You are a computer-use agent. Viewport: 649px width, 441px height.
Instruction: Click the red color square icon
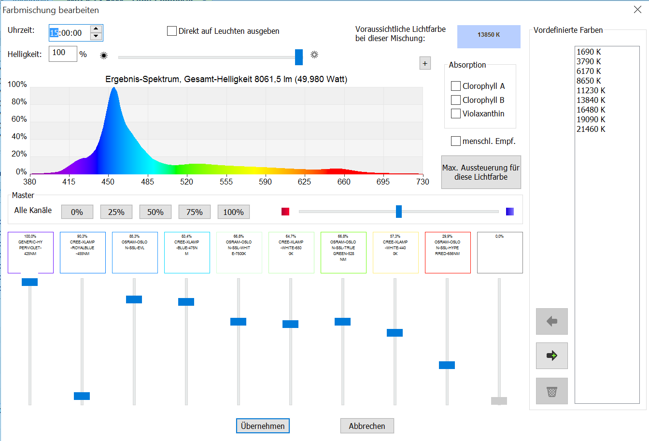click(x=285, y=212)
